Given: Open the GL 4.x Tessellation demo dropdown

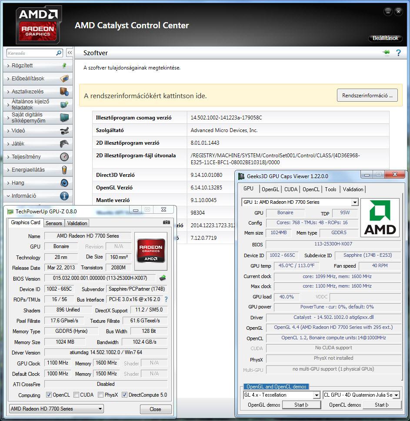Looking at the screenshot, I should click(317, 395).
